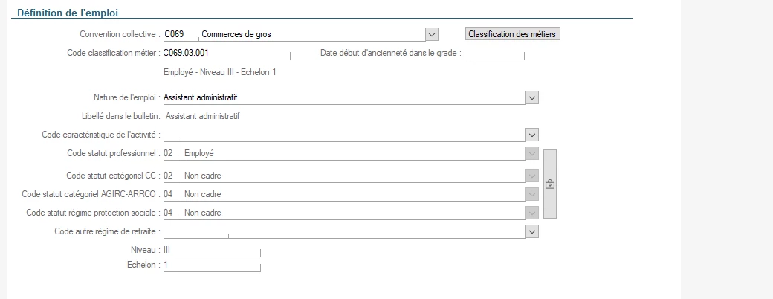
Task: Select the Niveau input field
Action: (211, 251)
